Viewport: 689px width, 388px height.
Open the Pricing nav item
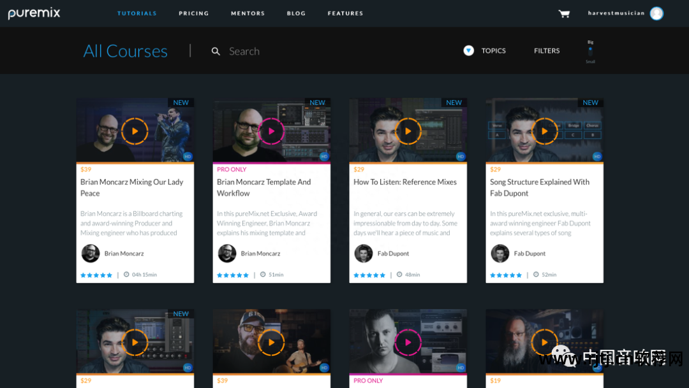click(194, 13)
